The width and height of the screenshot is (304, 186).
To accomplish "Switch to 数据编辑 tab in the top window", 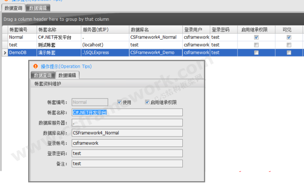I will [38, 8].
